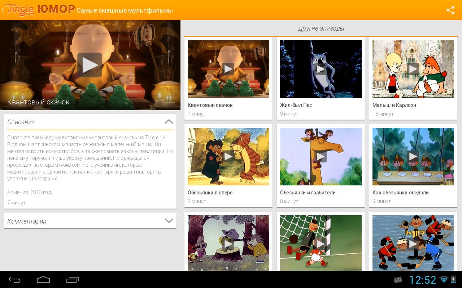Click play icon on Обезьянки и грабители
The image size is (462, 288).
click(x=321, y=156)
